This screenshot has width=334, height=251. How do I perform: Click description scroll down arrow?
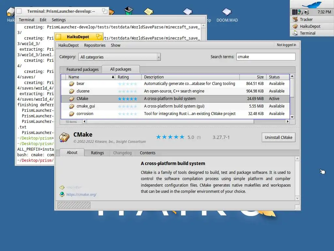click(297, 198)
